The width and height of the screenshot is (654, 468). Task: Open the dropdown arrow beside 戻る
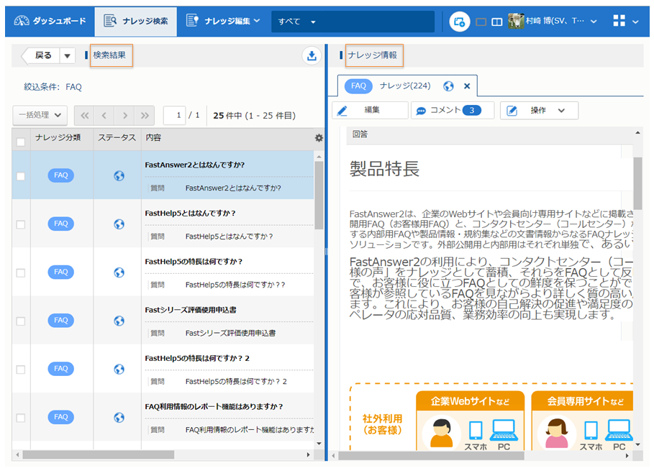pos(67,55)
